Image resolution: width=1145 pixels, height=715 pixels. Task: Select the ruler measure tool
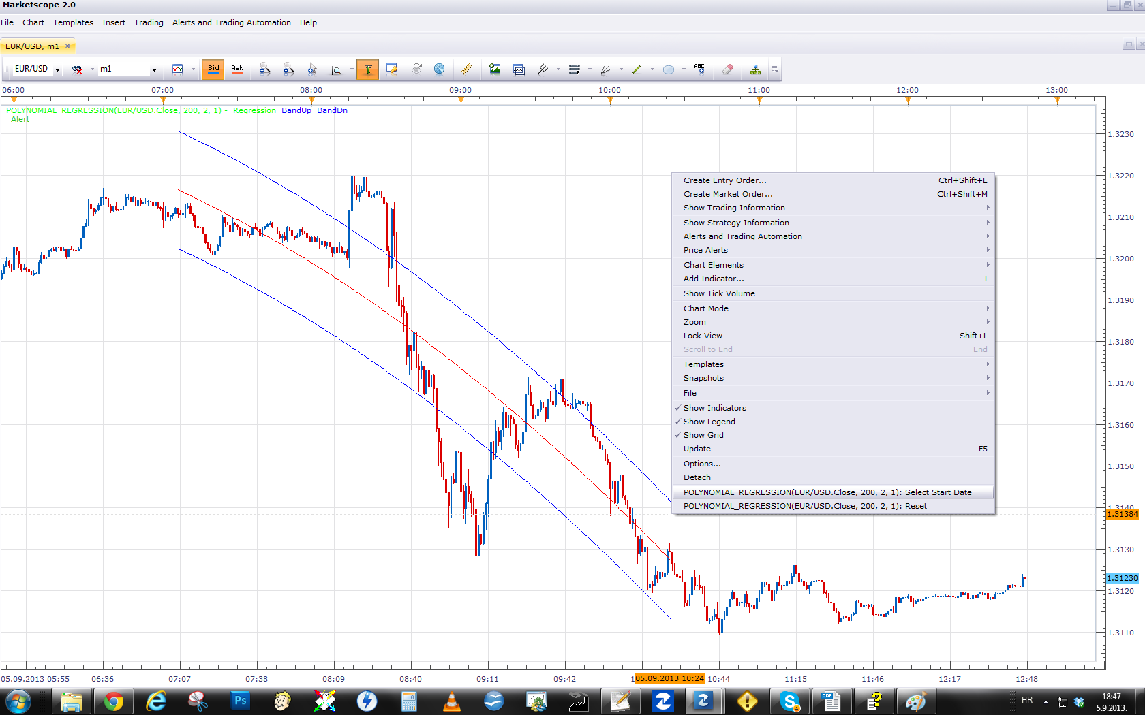[x=467, y=69]
